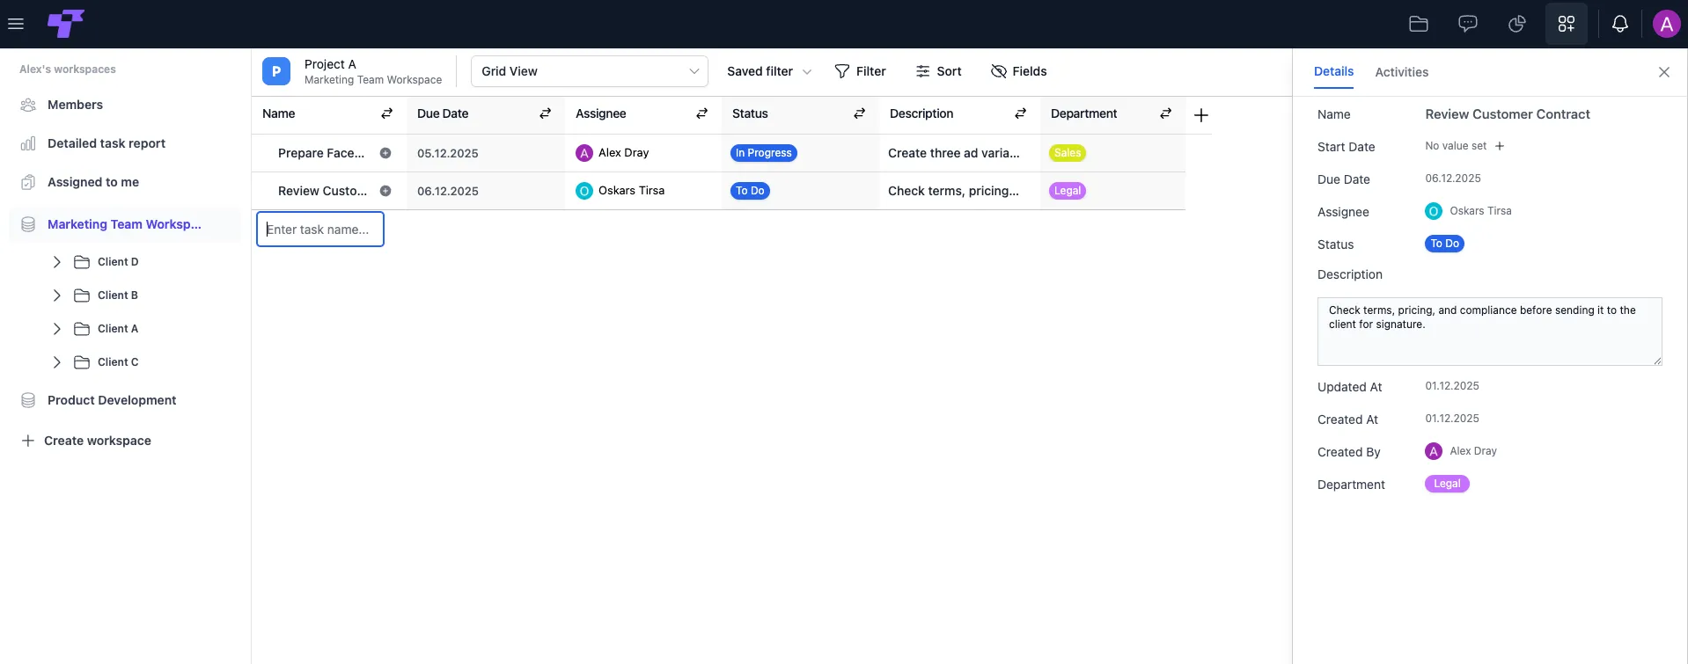Click the Filter button
Image resolution: width=1688 pixels, height=664 pixels.
click(860, 71)
